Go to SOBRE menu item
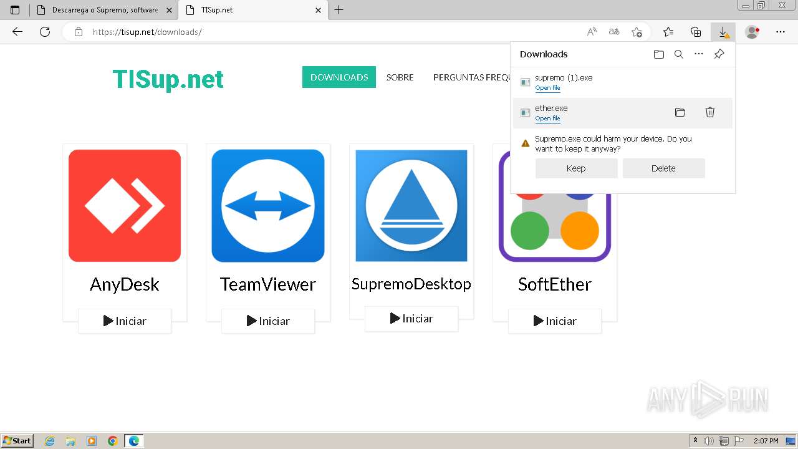798x449 pixels. (x=400, y=77)
